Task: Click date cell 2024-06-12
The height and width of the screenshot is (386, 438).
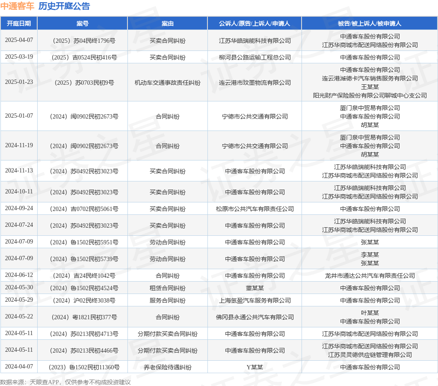Action: click(x=19, y=275)
